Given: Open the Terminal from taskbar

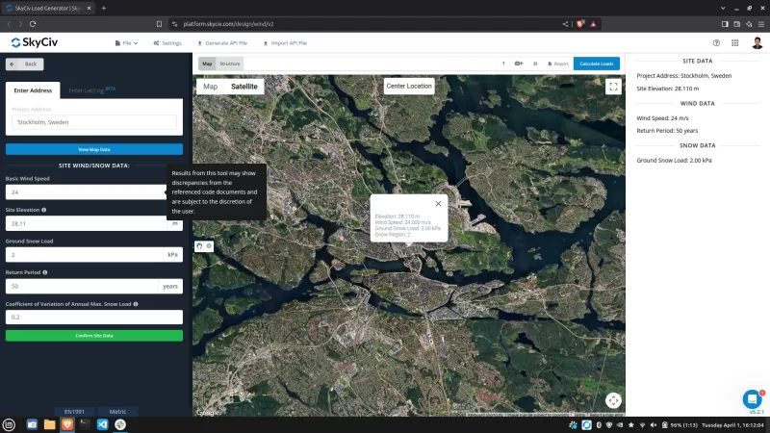Looking at the screenshot, I should (x=85, y=424).
